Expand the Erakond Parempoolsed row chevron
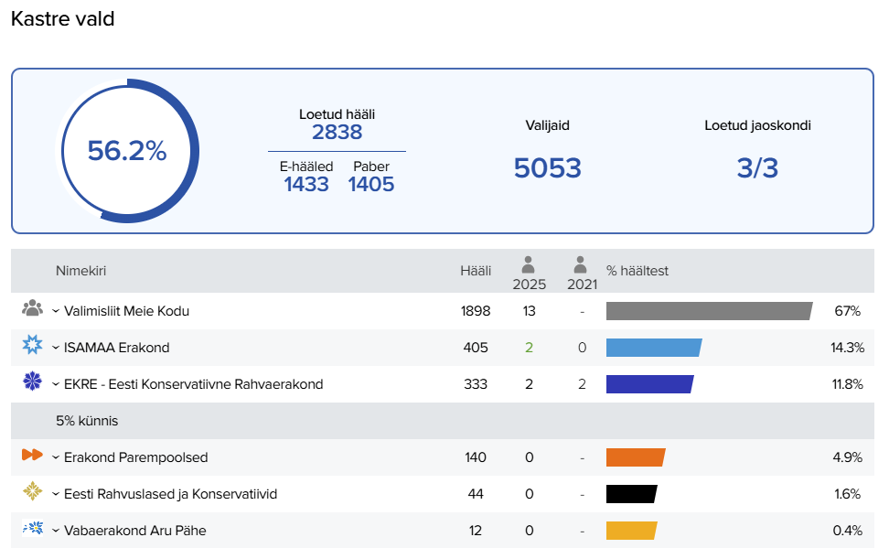Image resolution: width=889 pixels, height=548 pixels. point(56,458)
